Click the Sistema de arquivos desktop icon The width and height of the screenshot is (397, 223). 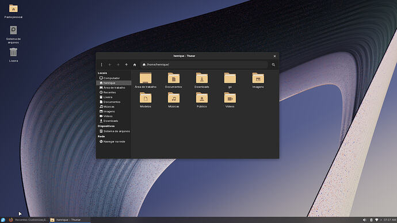pyautogui.click(x=13, y=30)
